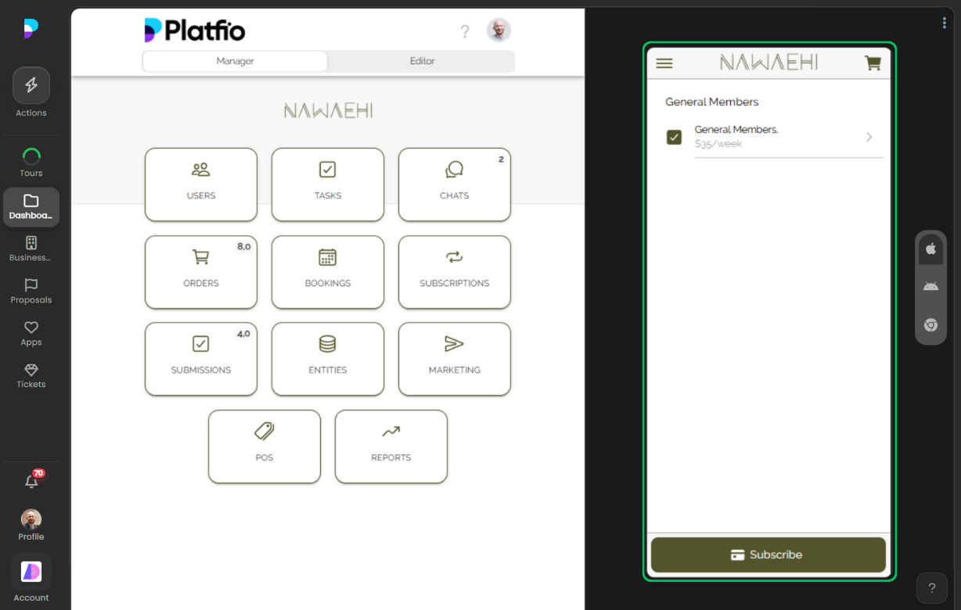The image size is (961, 610).
Task: Open the Apps heart icon
Action: pos(31,328)
